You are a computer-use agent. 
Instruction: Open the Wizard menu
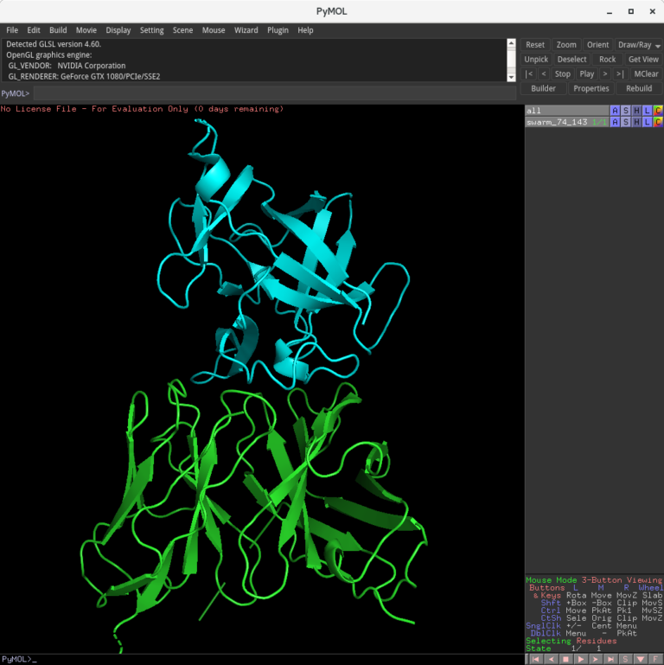click(x=246, y=30)
